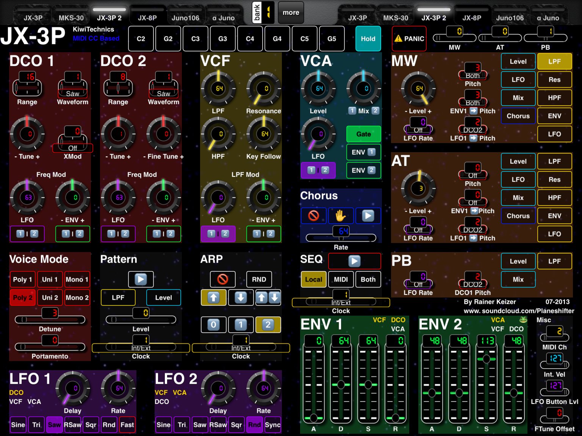The height and width of the screenshot is (436, 582).
Task: Click the Chorus hand icon button
Action: (x=341, y=216)
